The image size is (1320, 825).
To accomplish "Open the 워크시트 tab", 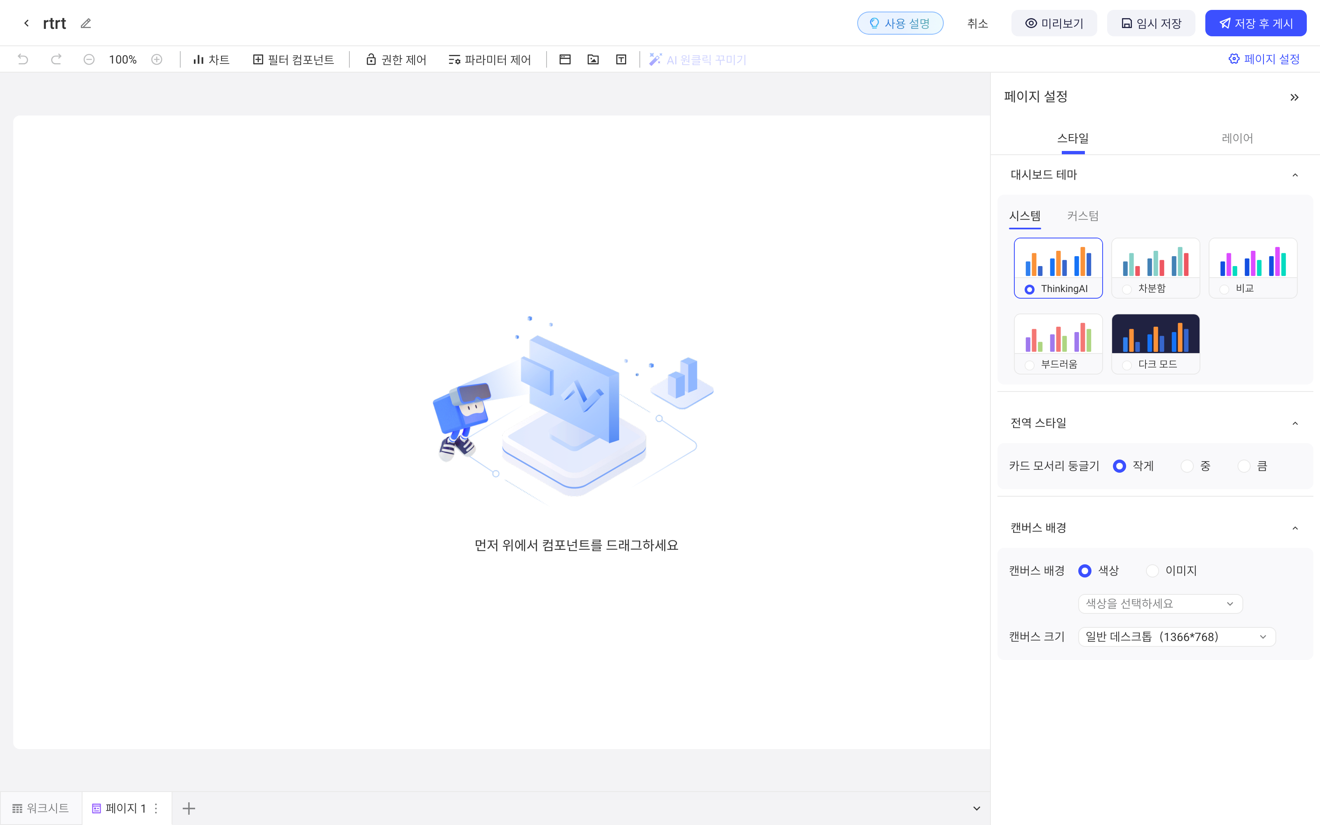I will tap(41, 808).
